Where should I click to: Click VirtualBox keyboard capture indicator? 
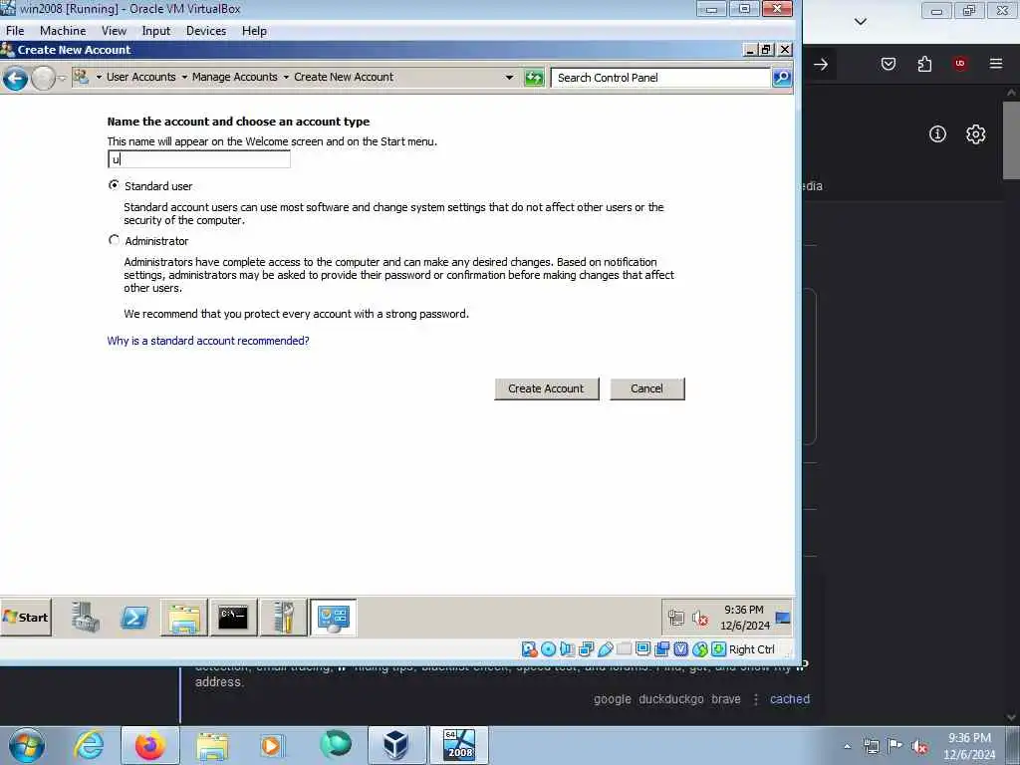(x=719, y=648)
